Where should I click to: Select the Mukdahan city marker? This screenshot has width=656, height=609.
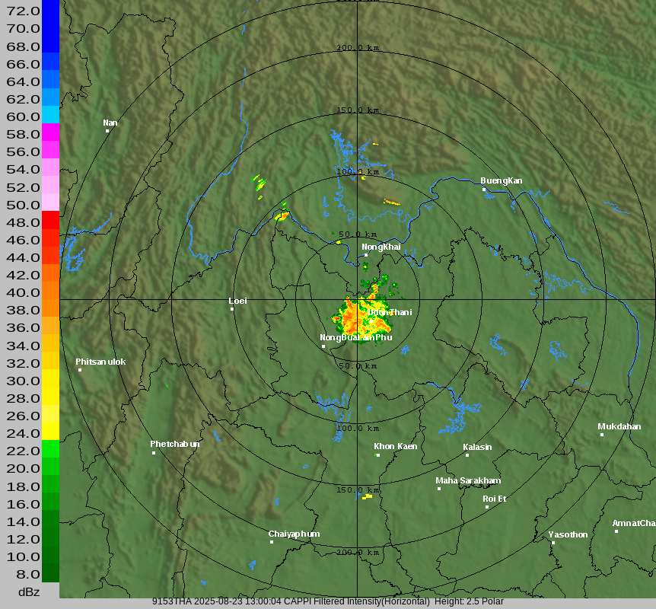[x=601, y=435]
